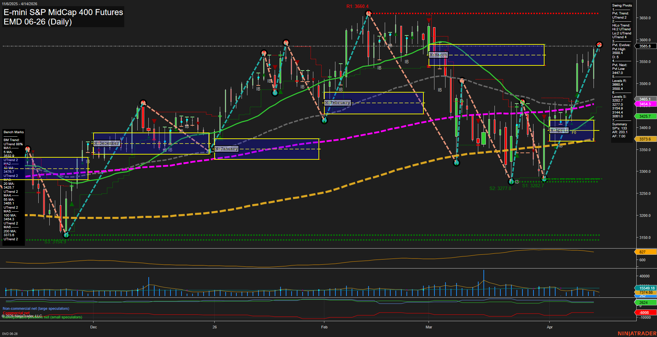Select the EMD 06-26 tab at bottom left

pos(10,334)
